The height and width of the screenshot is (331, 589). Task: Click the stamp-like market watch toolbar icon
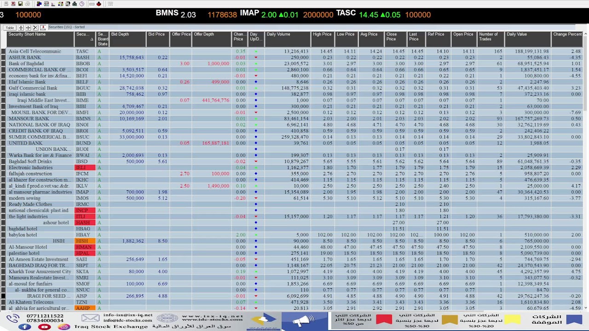pyautogui.click(x=68, y=4)
